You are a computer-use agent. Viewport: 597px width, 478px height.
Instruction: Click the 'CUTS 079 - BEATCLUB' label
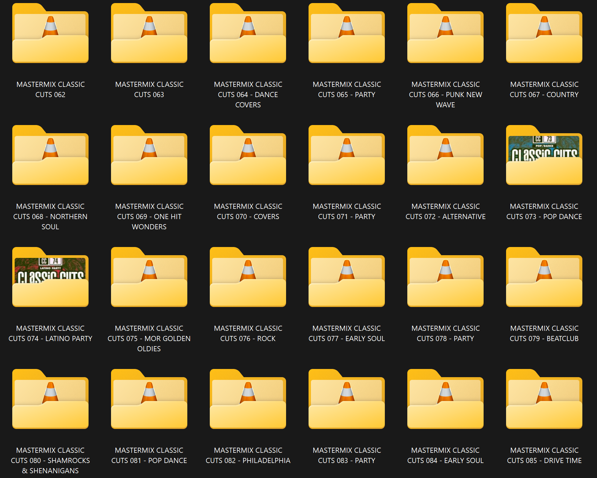[544, 338]
